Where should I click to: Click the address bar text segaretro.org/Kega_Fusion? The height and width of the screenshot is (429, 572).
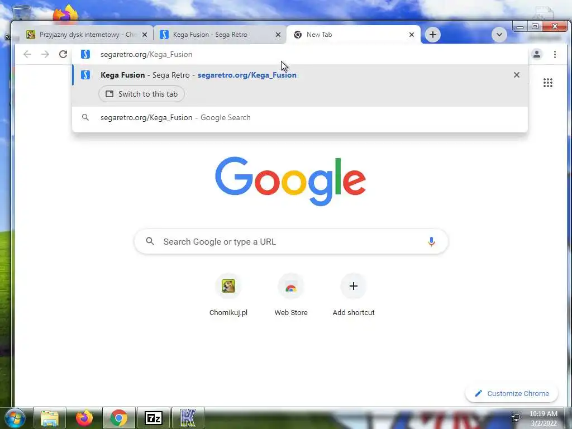point(146,54)
